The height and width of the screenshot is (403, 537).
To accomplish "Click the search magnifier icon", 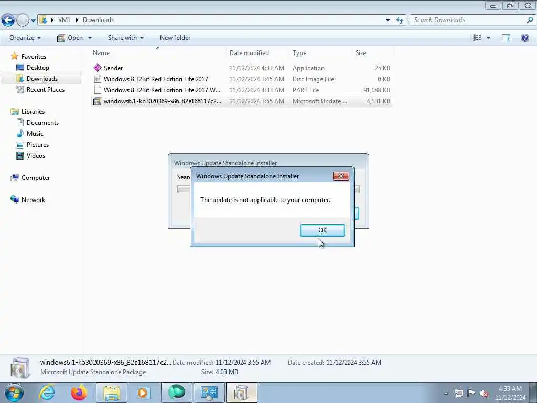I will coord(530,20).
